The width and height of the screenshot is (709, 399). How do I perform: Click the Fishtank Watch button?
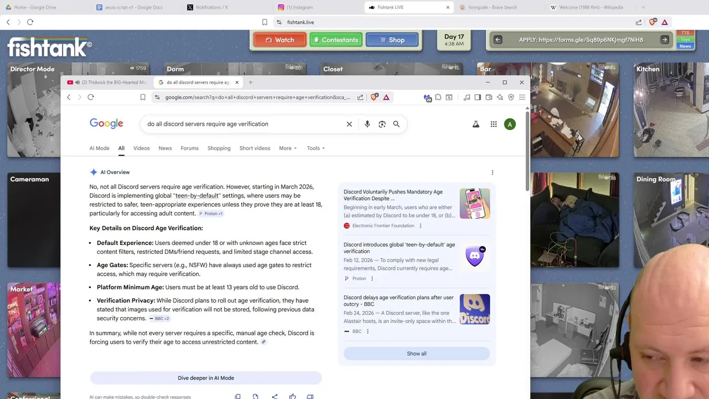[x=280, y=40]
